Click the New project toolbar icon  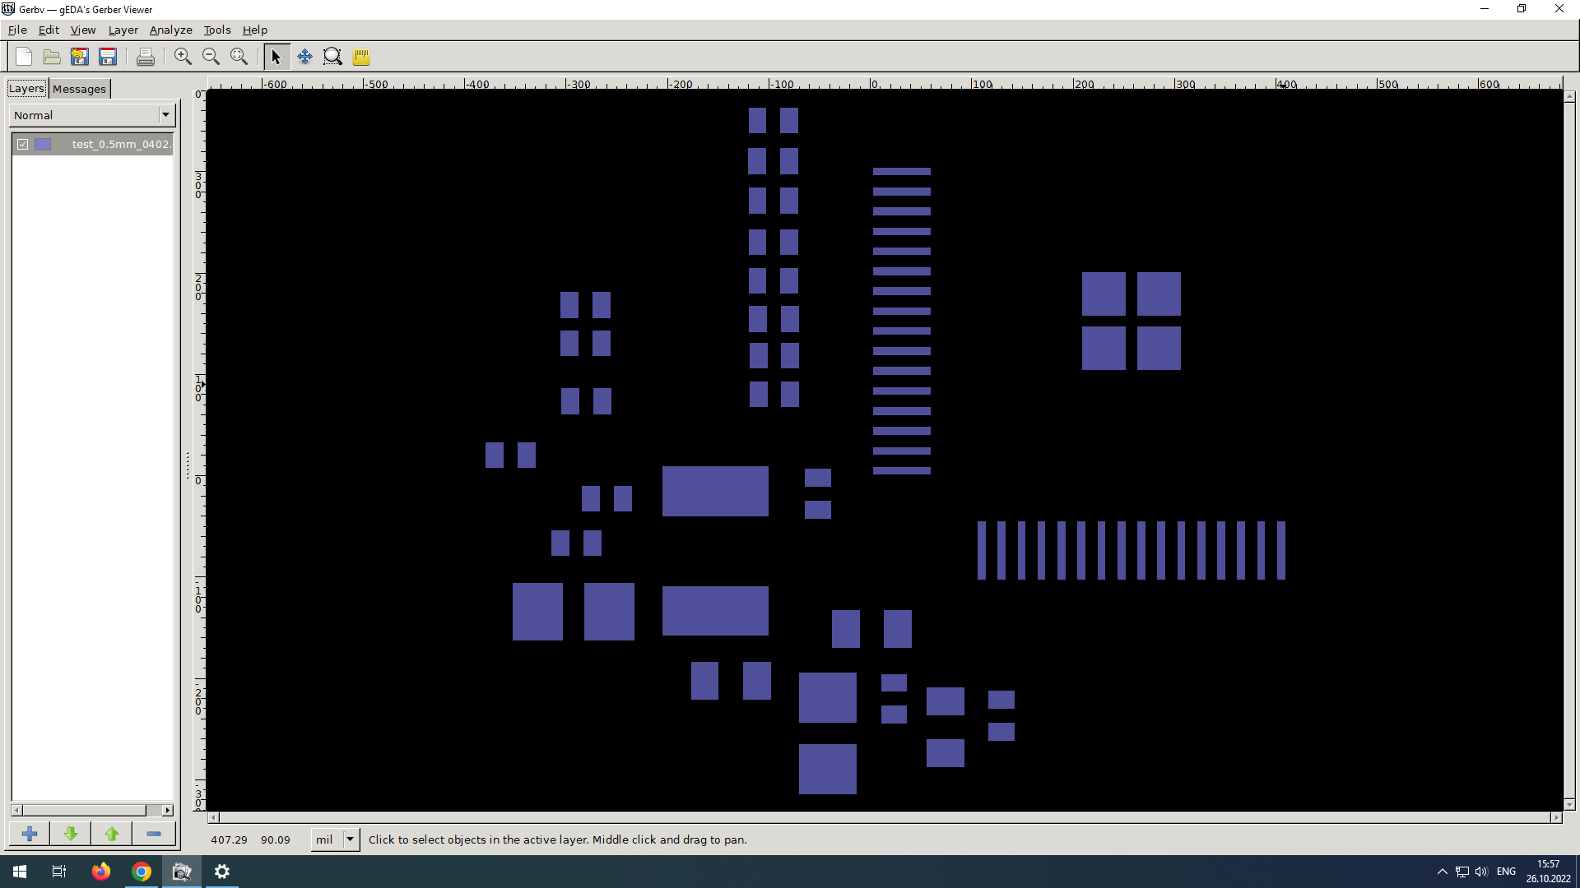pos(24,57)
